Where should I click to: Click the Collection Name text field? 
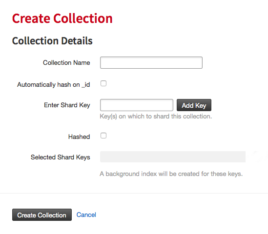151,62
